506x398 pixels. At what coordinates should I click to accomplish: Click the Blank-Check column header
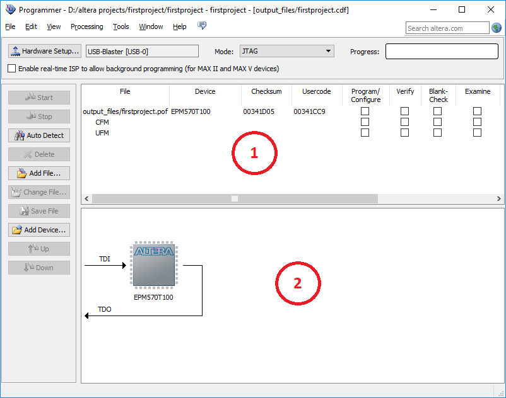click(438, 95)
